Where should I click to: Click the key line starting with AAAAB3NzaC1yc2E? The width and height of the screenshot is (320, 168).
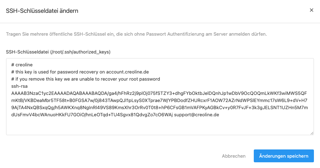(159, 93)
